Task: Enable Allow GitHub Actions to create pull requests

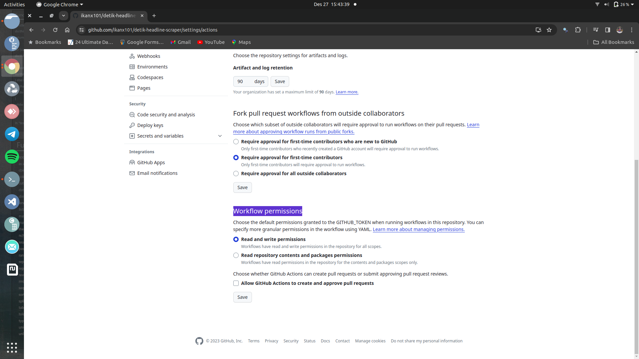Action: click(236, 283)
